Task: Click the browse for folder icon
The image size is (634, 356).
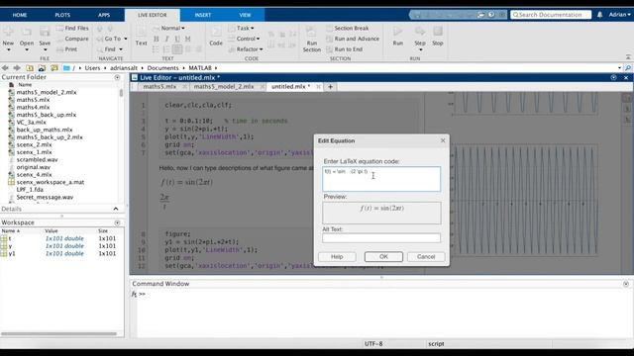Action: pyautogui.click(x=42, y=68)
